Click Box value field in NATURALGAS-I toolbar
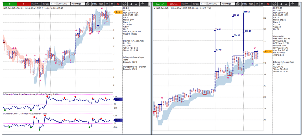 point(188,4)
